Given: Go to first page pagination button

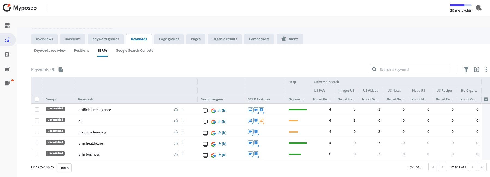Looking at the screenshot, I should [433, 167].
